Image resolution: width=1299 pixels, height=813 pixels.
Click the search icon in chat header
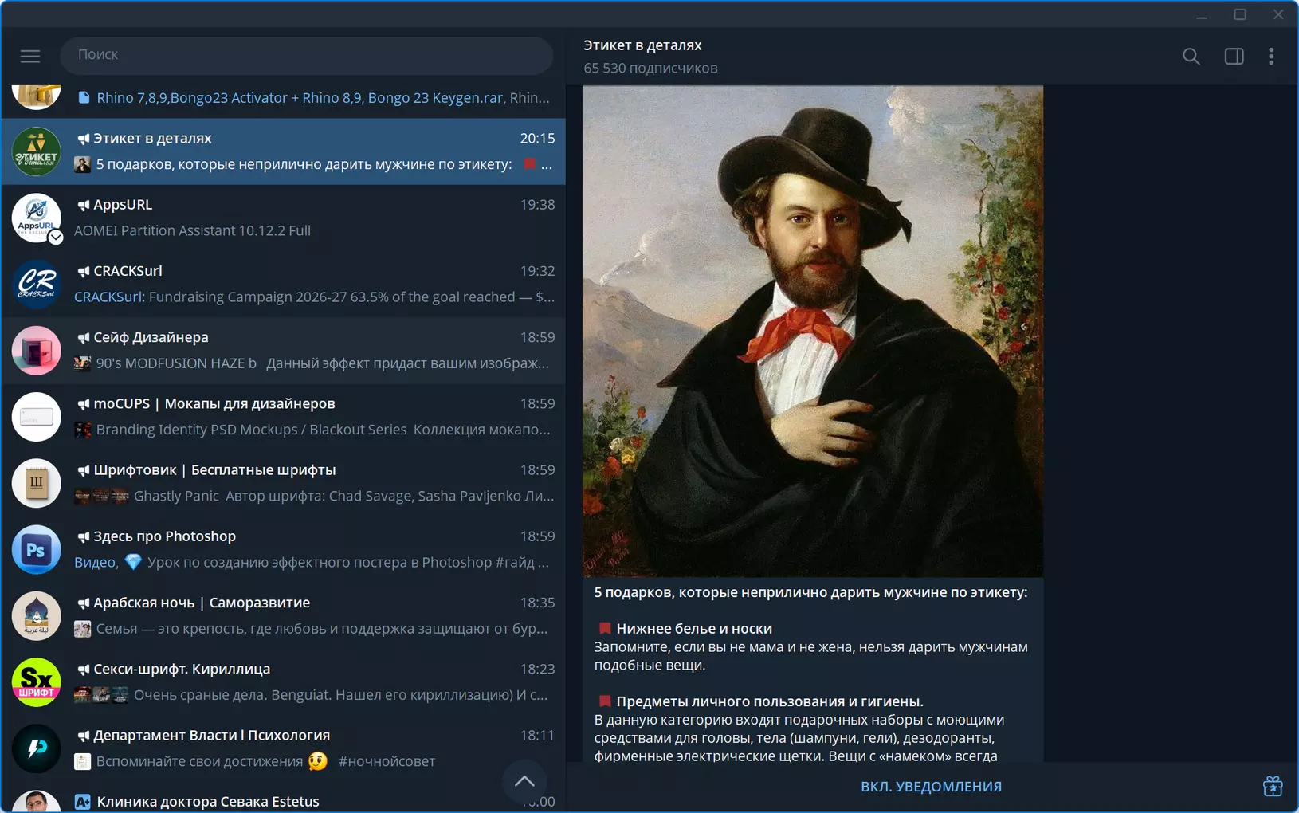point(1191,56)
